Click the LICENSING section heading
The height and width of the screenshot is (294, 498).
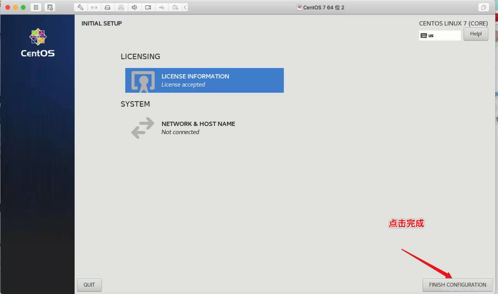[140, 56]
